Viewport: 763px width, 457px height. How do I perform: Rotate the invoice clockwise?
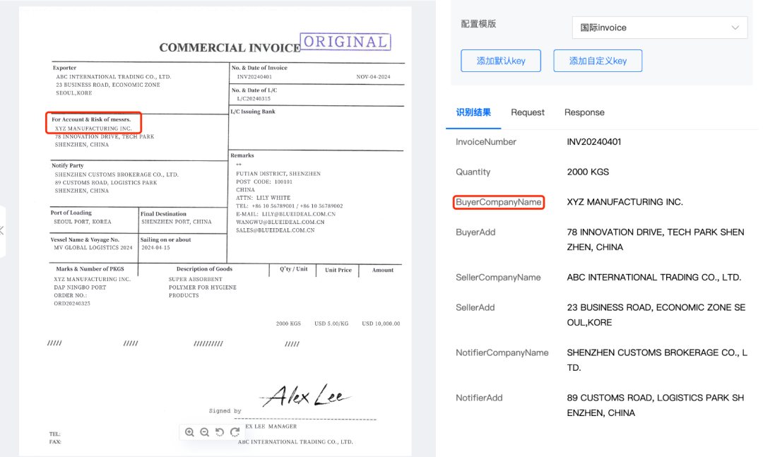[235, 432]
